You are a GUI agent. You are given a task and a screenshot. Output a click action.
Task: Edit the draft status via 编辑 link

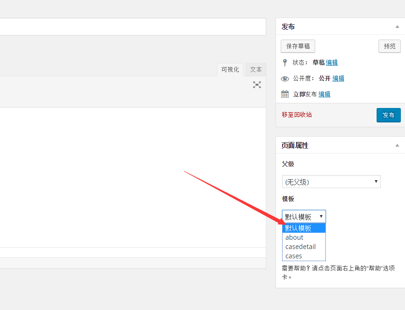(x=332, y=62)
